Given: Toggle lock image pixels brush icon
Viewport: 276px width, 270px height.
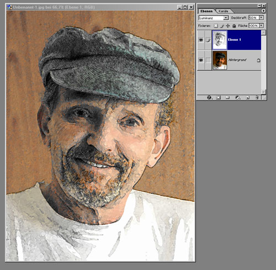Looking at the screenshot, I should pyautogui.click(x=222, y=26).
